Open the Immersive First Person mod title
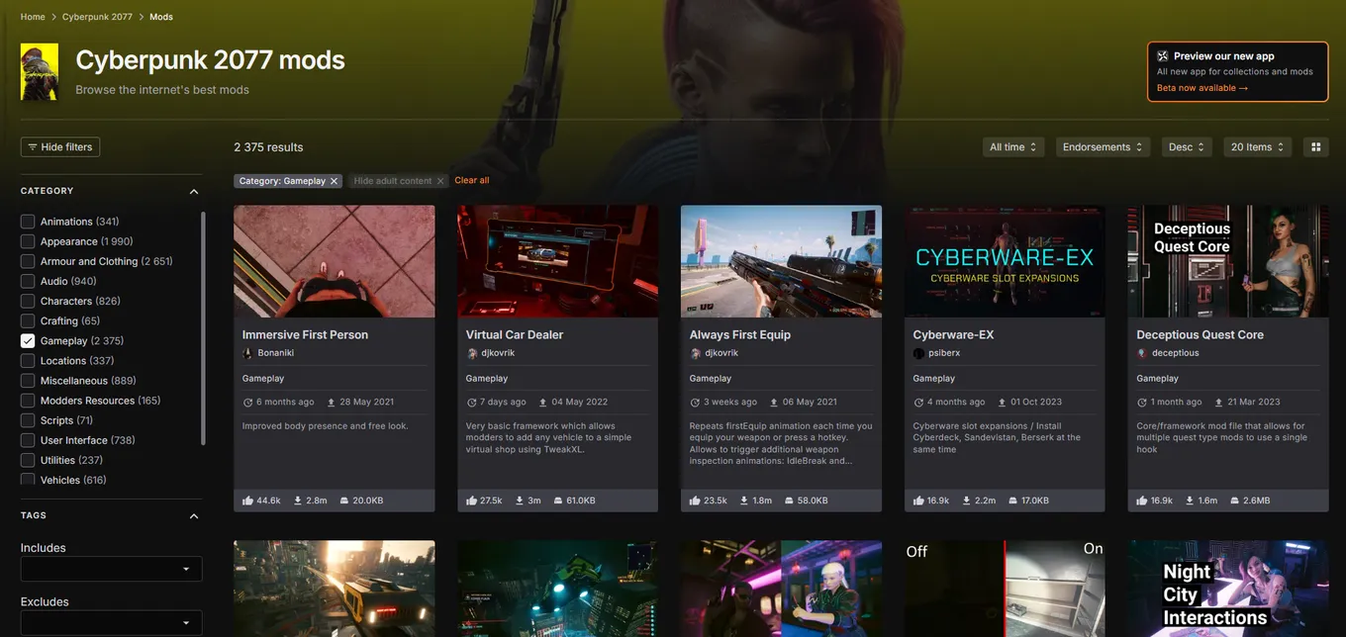 (x=305, y=335)
